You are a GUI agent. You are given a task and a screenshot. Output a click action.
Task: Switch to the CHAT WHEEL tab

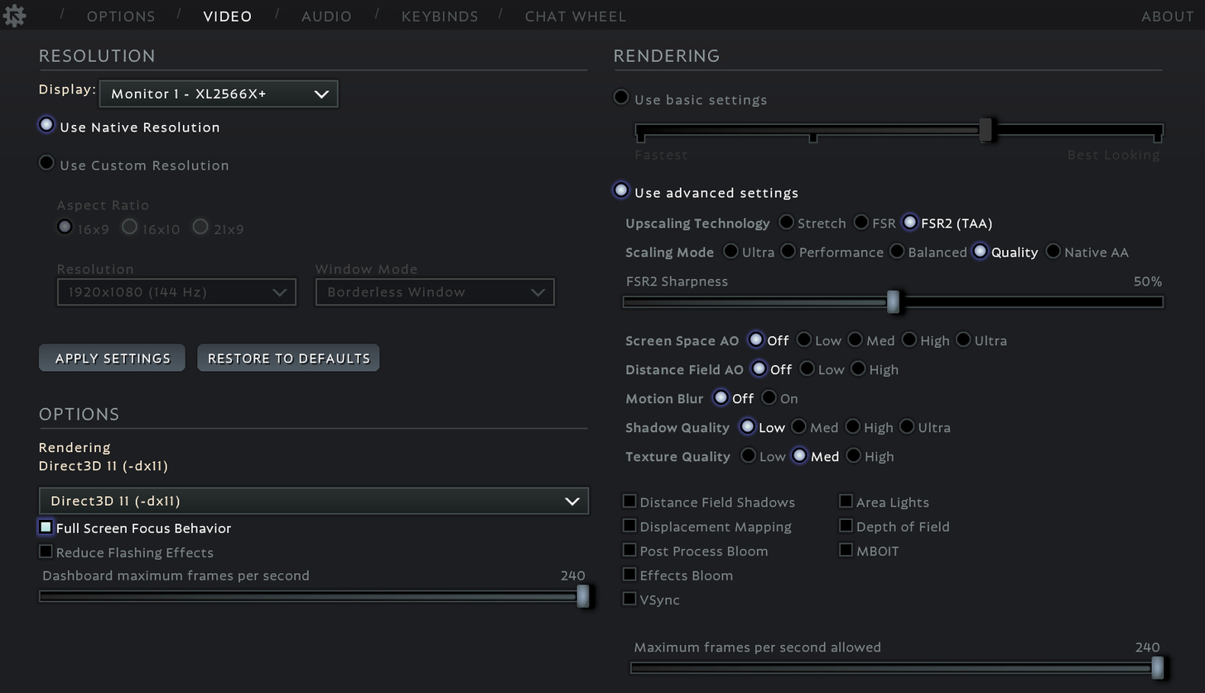click(575, 16)
